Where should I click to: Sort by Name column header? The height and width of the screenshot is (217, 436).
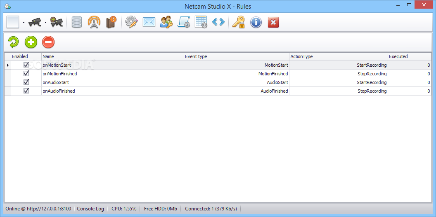(113, 56)
